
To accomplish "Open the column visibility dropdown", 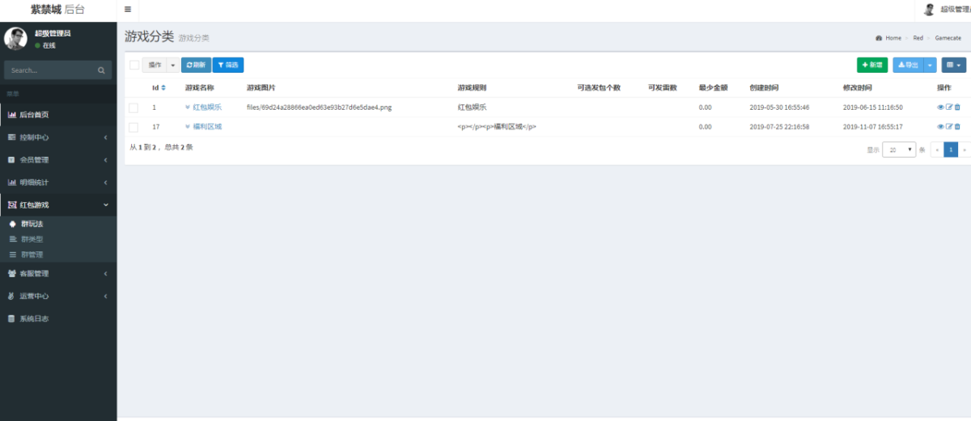I will click(953, 65).
